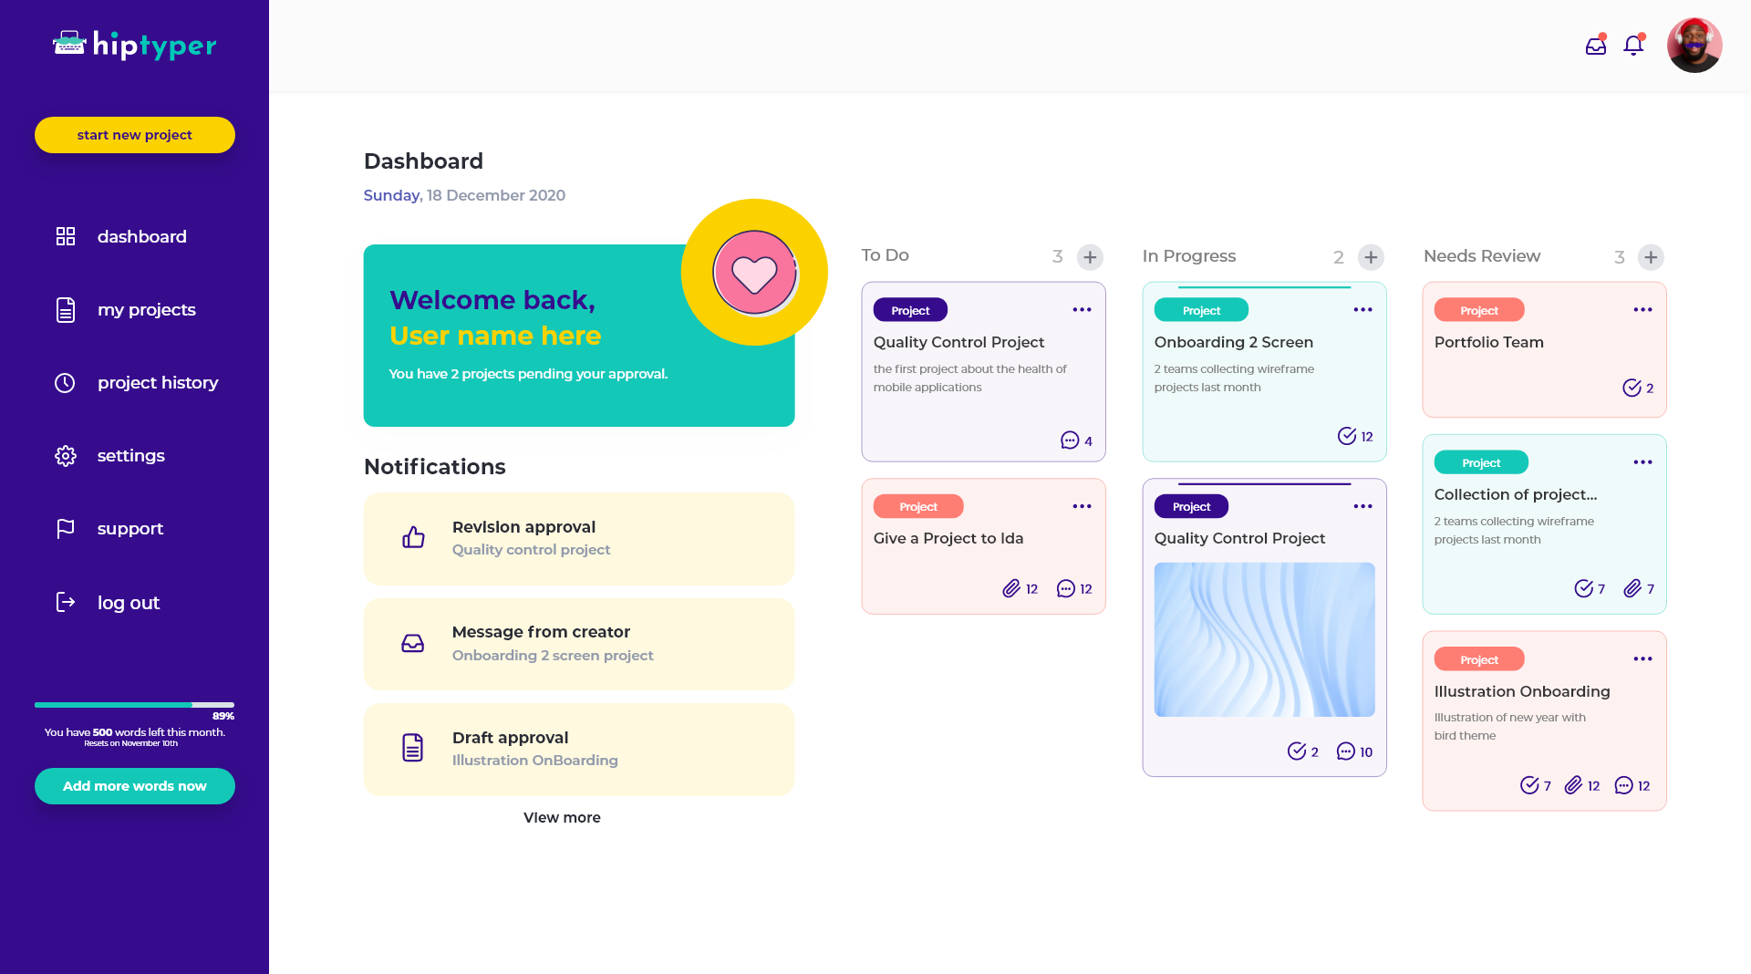Viewport: 1751px width, 974px height.
Task: Go to dashboard in sidebar
Action: tap(141, 236)
